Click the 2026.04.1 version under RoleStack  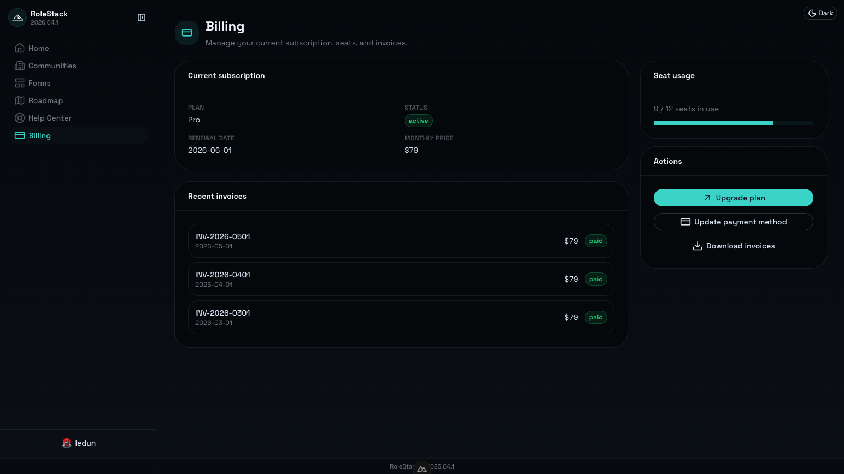pyautogui.click(x=44, y=22)
